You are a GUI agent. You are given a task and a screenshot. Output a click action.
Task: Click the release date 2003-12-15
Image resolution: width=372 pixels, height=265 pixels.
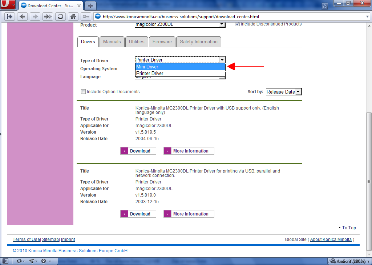pos(147,202)
